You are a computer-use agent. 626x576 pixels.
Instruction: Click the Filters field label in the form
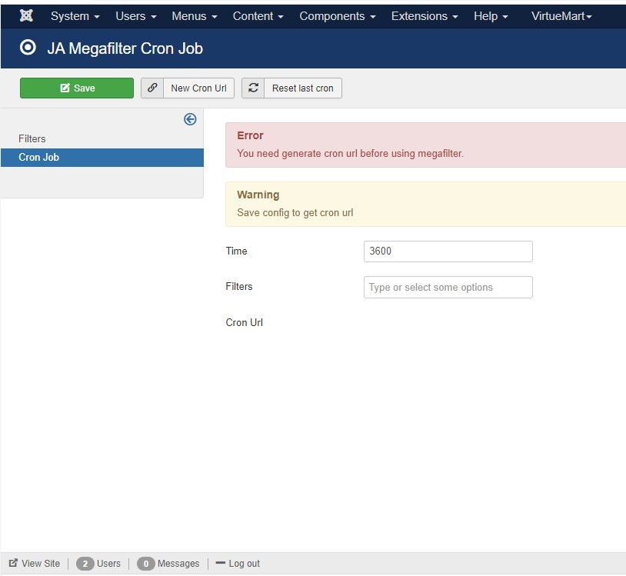coord(238,287)
